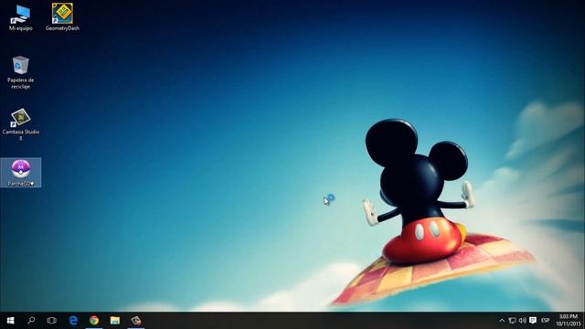Open File Explorer from the taskbar
The width and height of the screenshot is (585, 329).
coord(115,321)
